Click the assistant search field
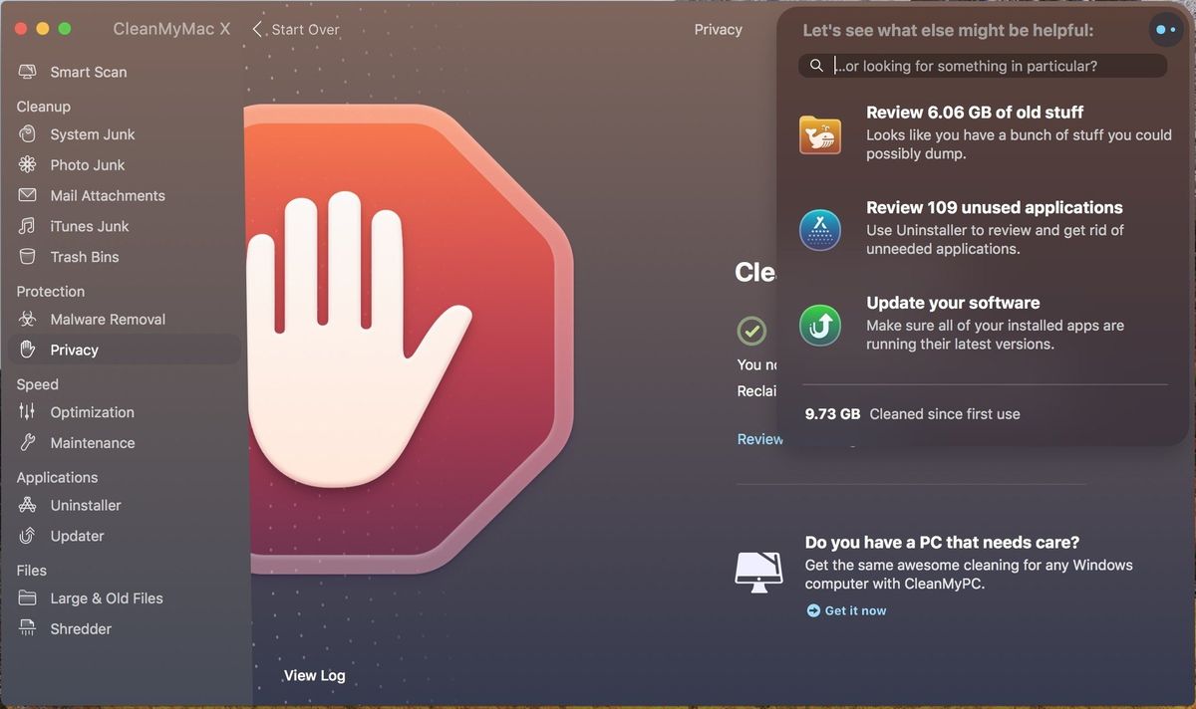Viewport: 1196px width, 709px height. (983, 66)
